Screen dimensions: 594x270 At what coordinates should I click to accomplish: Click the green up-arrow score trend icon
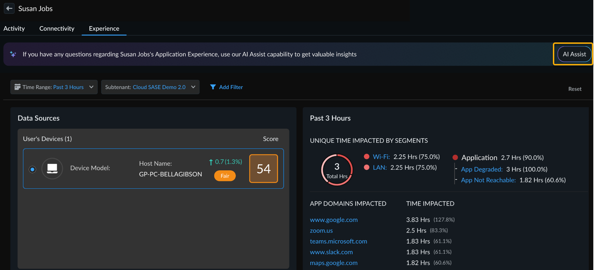(x=211, y=162)
